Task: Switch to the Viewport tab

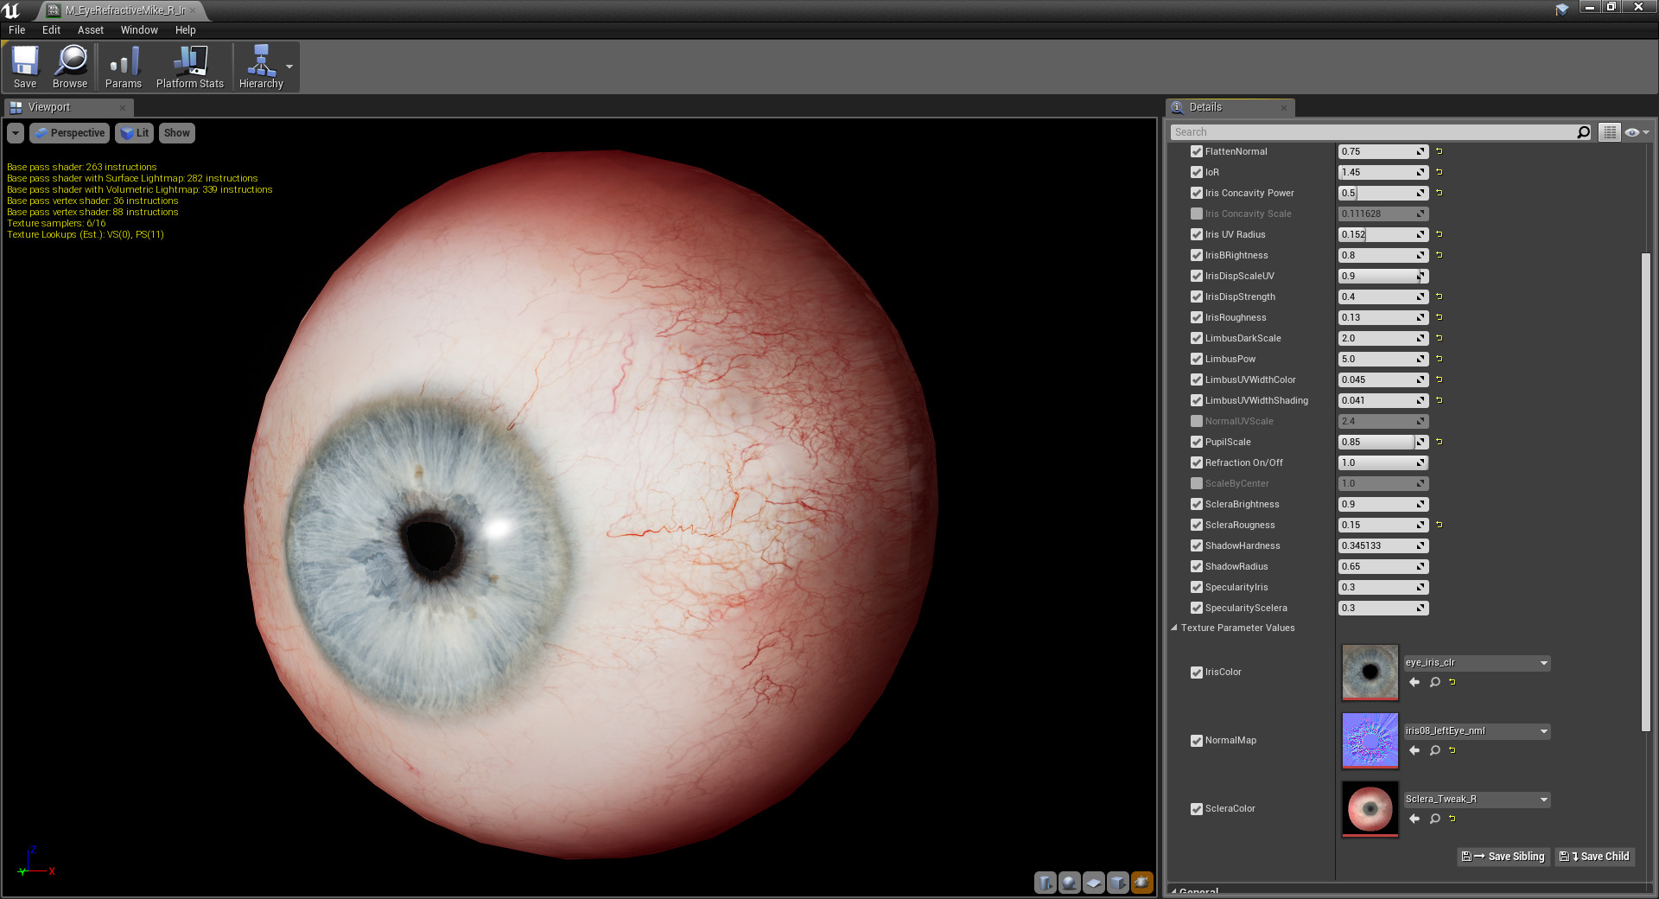Action: [52, 106]
